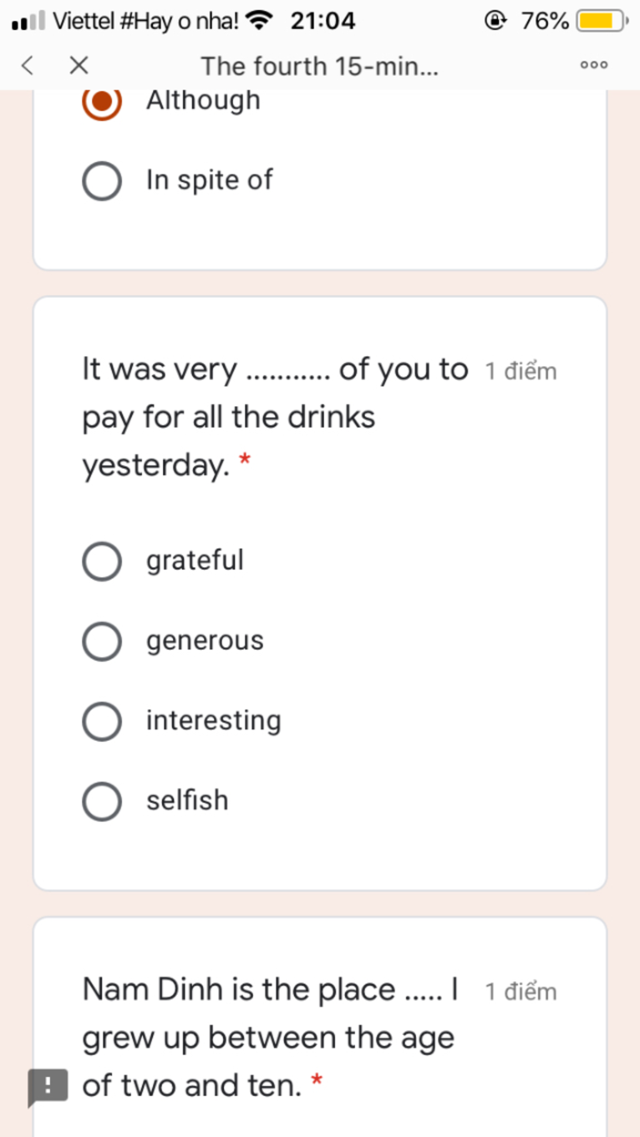This screenshot has height=1137, width=640.
Task: Tap the back arrow in the browser header
Action: [27, 65]
